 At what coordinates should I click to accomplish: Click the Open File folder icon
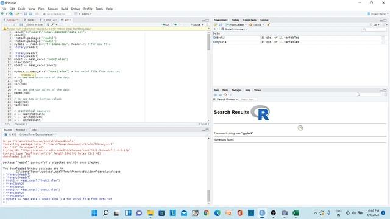(18, 14)
